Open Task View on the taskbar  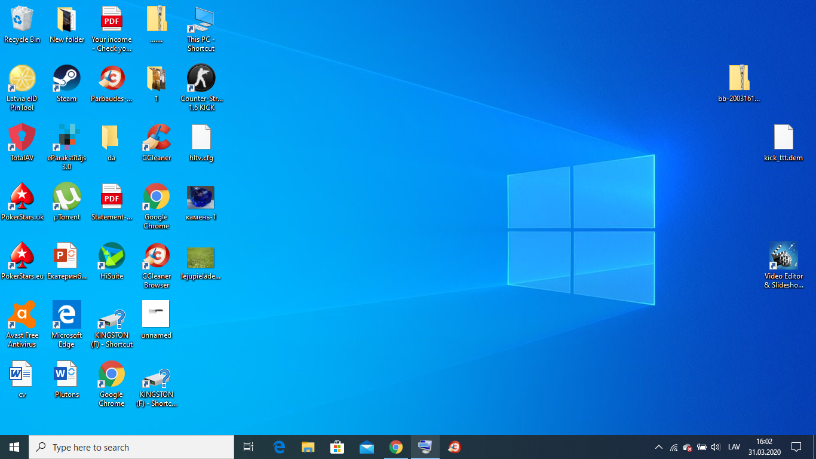[x=249, y=447]
